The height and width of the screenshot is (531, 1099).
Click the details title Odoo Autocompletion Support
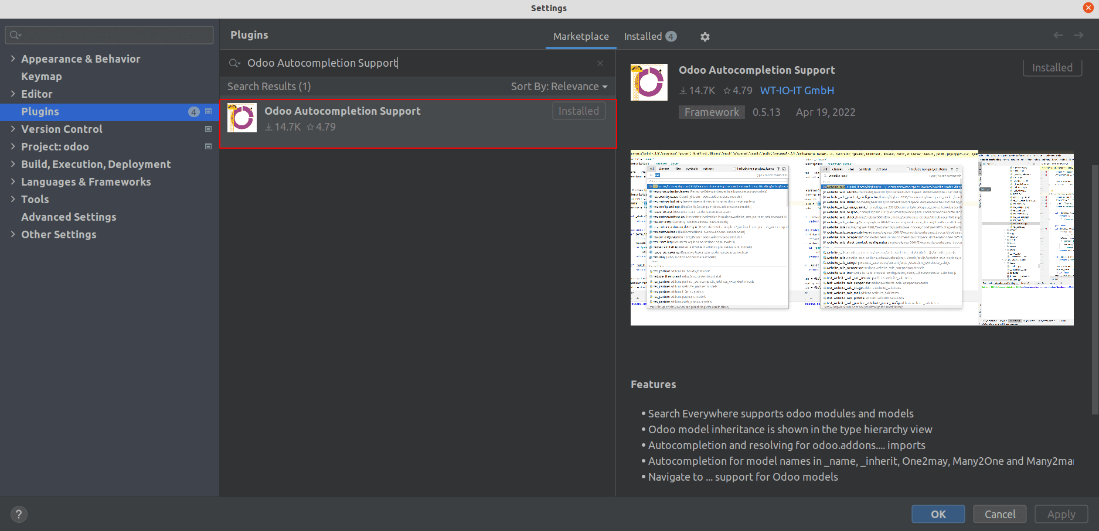tap(757, 70)
